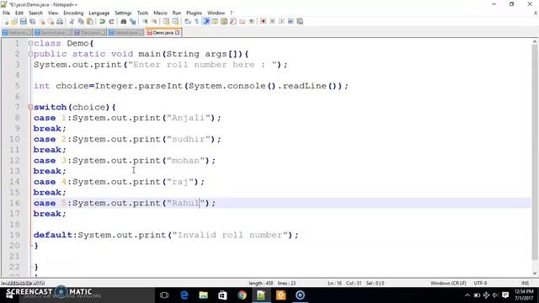This screenshot has width=539, height=303.
Task: Click the Save Recorded Macro icon
Action: 300,21
